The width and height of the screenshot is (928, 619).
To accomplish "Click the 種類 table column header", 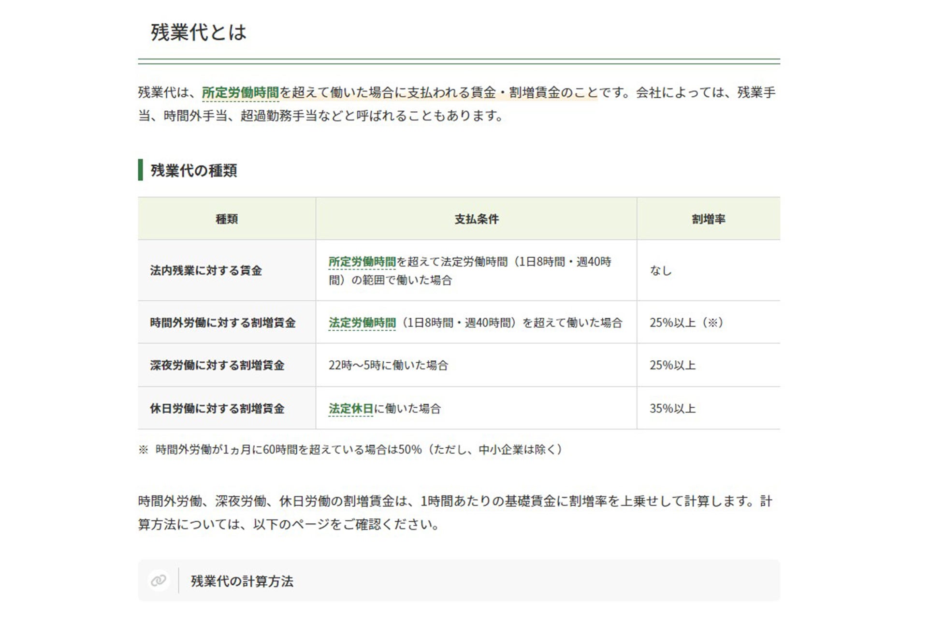I will click(x=227, y=219).
